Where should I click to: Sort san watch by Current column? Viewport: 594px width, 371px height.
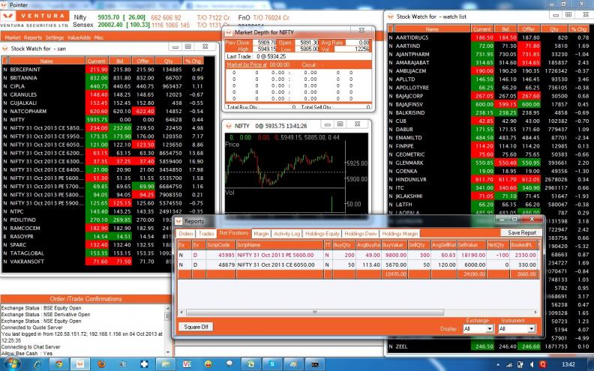click(96, 61)
